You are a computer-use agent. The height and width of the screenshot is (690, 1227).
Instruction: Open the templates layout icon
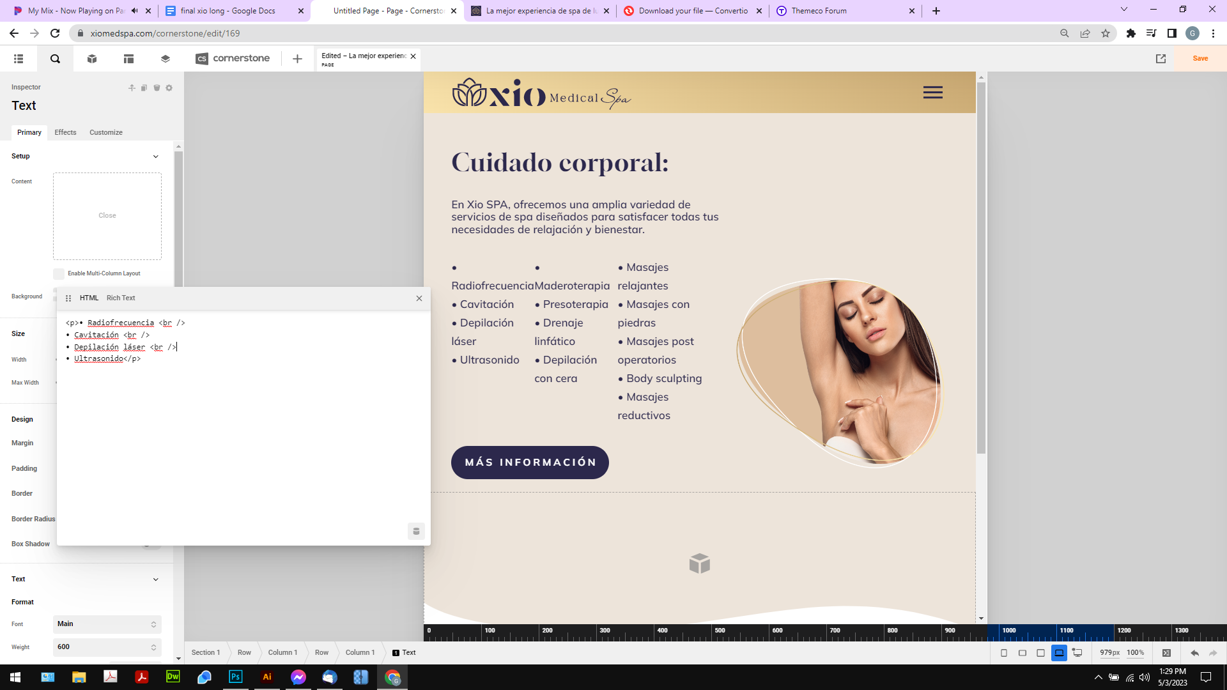pyautogui.click(x=128, y=59)
